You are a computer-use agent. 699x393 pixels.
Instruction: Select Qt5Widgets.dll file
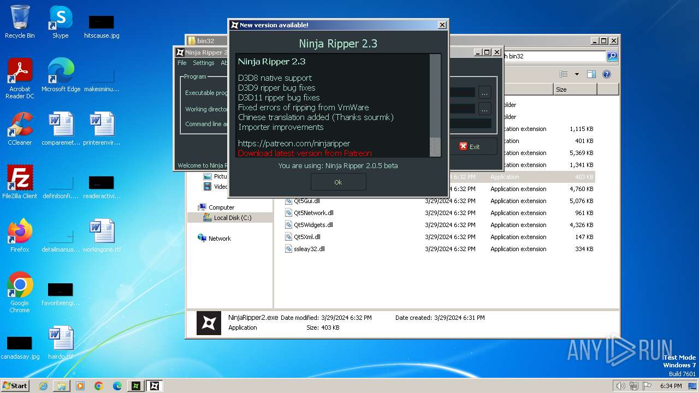click(313, 225)
